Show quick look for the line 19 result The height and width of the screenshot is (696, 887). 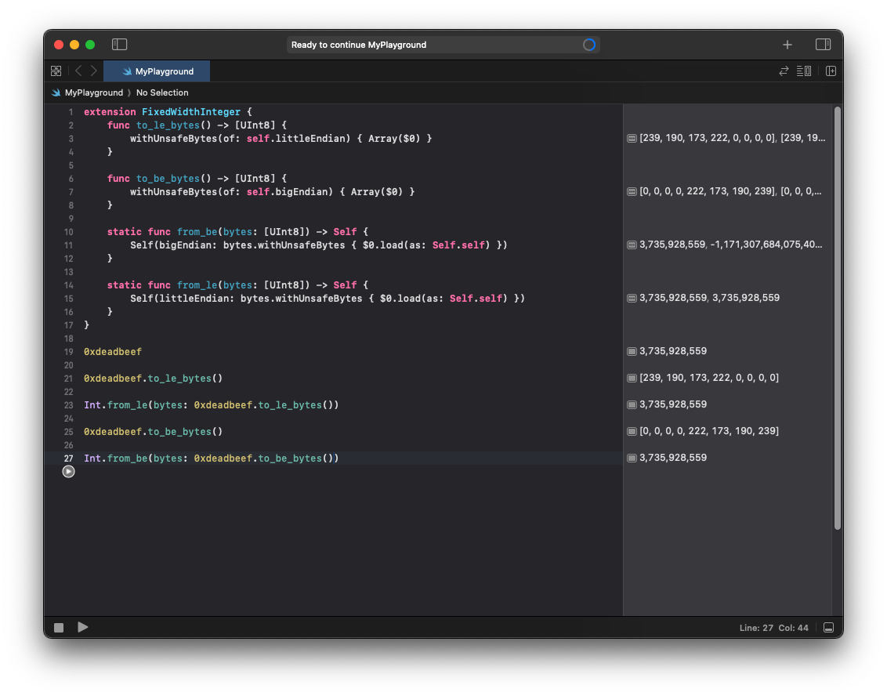click(x=632, y=351)
